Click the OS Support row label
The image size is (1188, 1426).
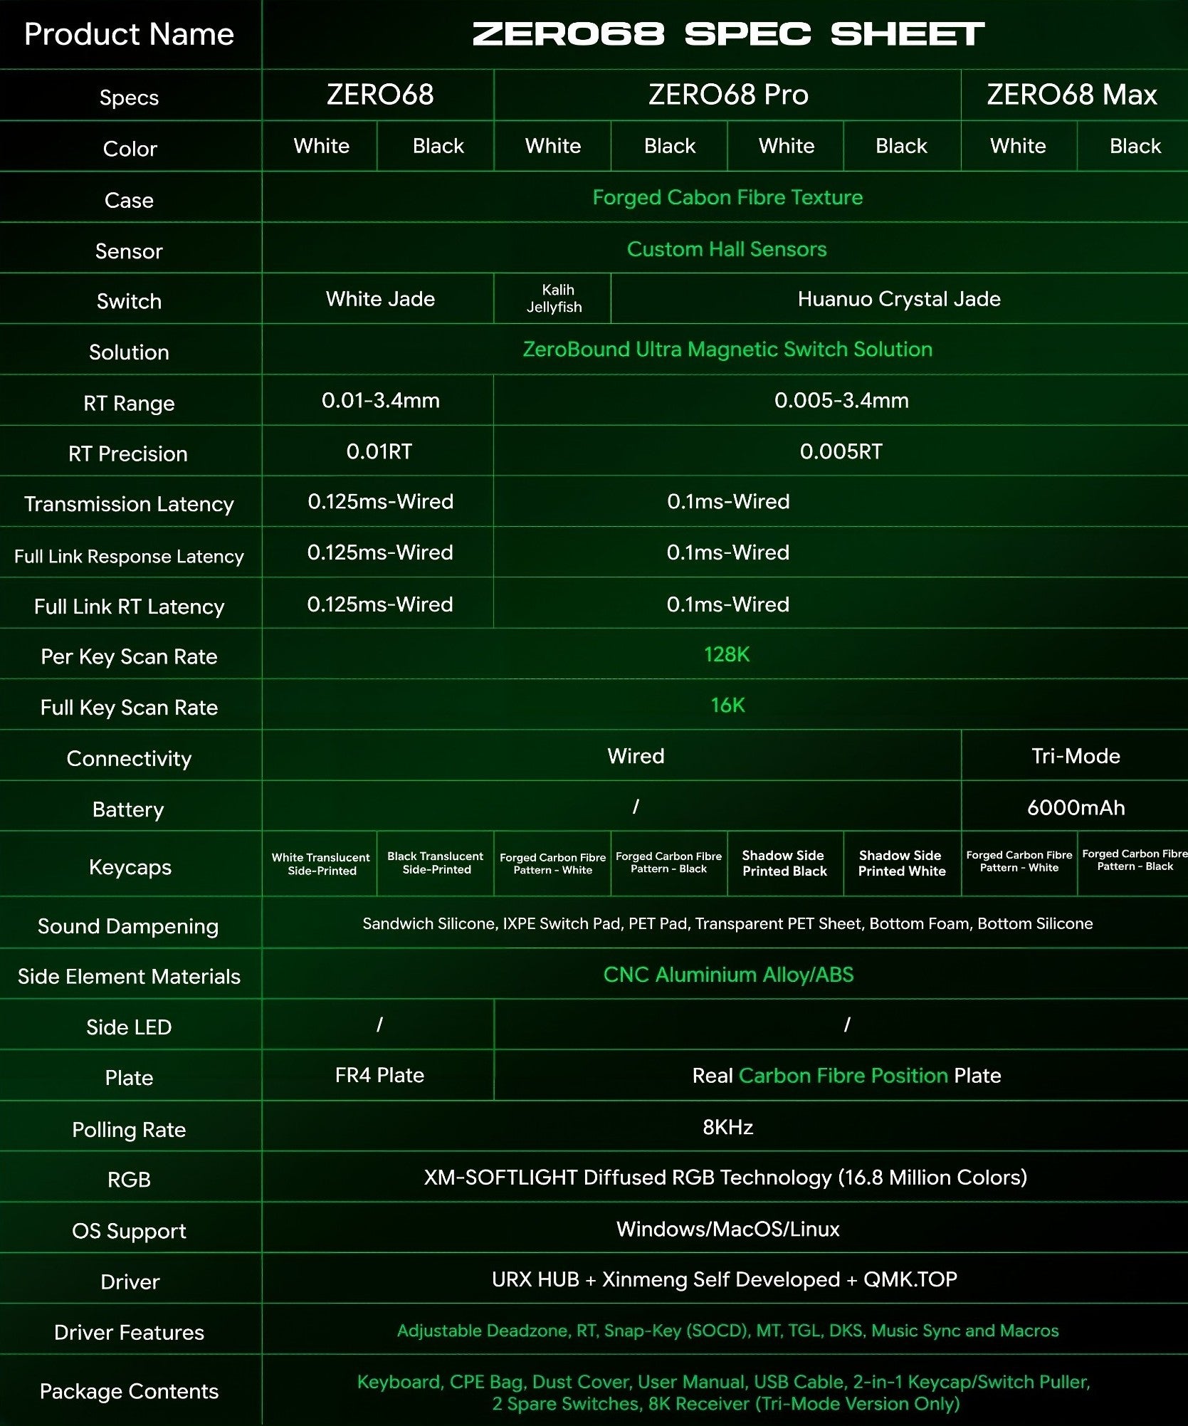click(129, 1231)
